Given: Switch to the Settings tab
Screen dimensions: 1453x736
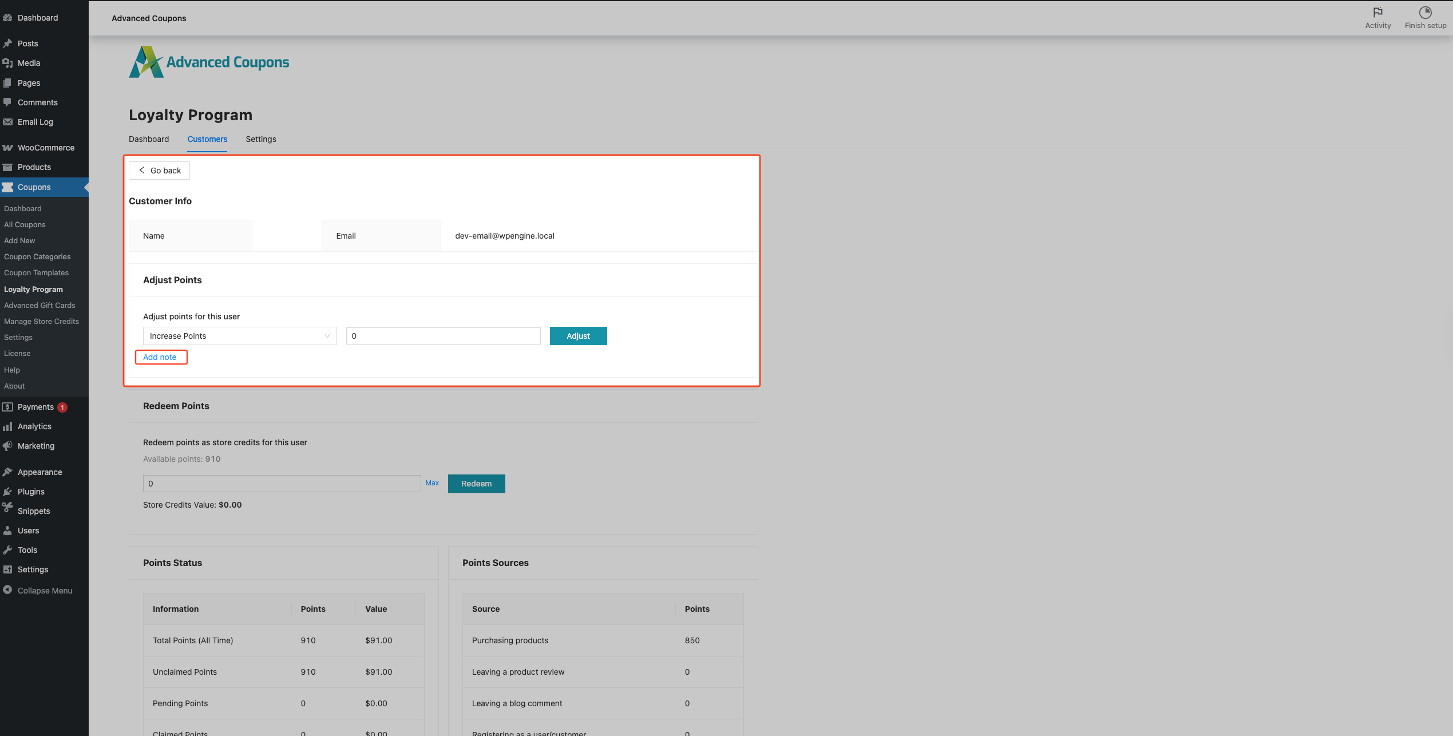Looking at the screenshot, I should [261, 139].
